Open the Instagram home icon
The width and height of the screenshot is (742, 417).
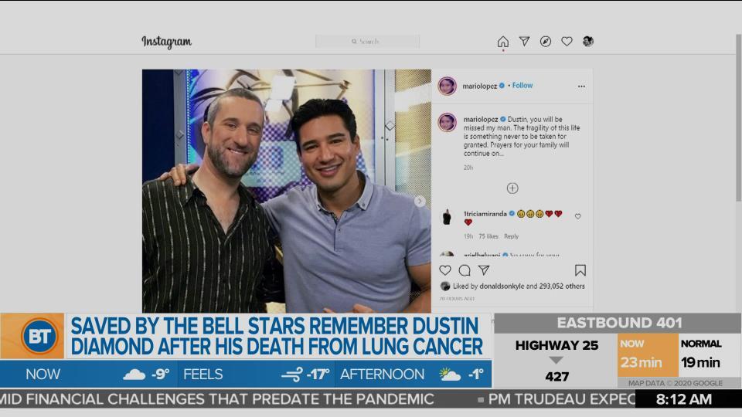point(503,42)
